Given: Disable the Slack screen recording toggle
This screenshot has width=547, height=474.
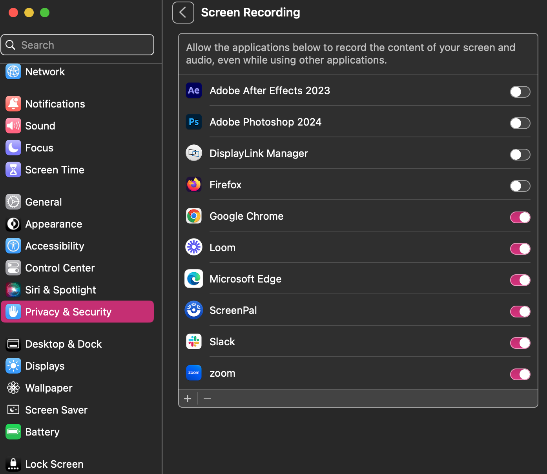Looking at the screenshot, I should (x=520, y=343).
